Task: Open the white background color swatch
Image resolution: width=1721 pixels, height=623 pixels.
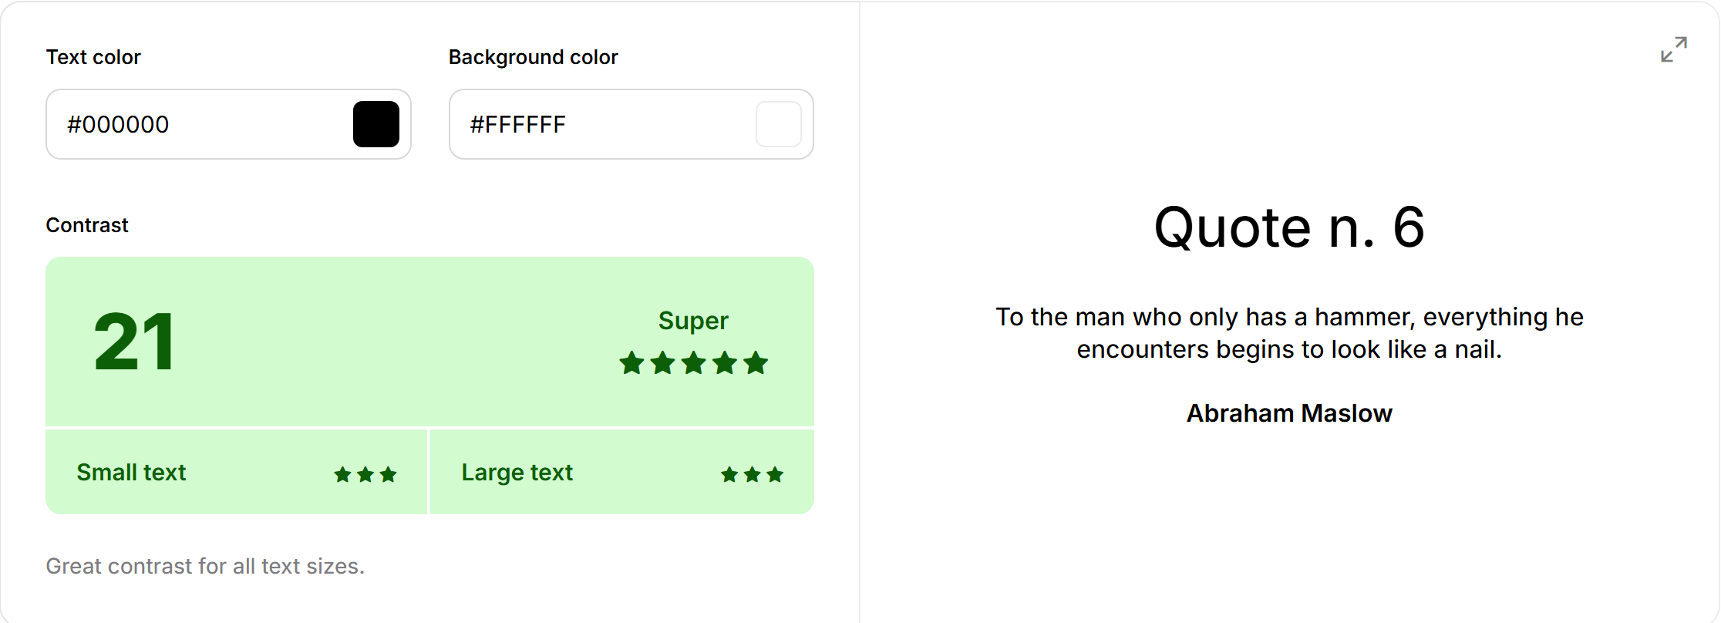Action: [x=779, y=124]
